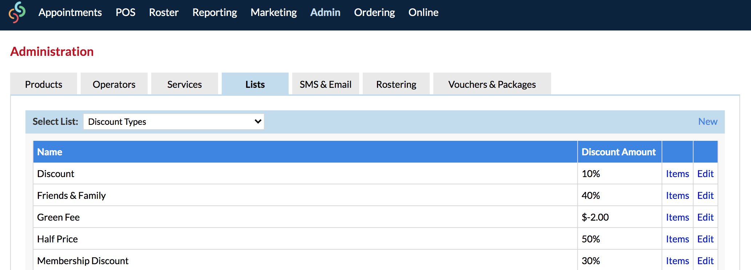This screenshot has height=270, width=751.
Task: Open Items for Half Price
Action: (678, 239)
